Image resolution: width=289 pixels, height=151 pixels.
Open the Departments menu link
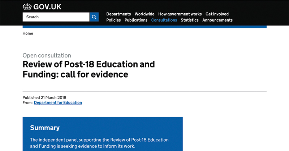(x=118, y=14)
